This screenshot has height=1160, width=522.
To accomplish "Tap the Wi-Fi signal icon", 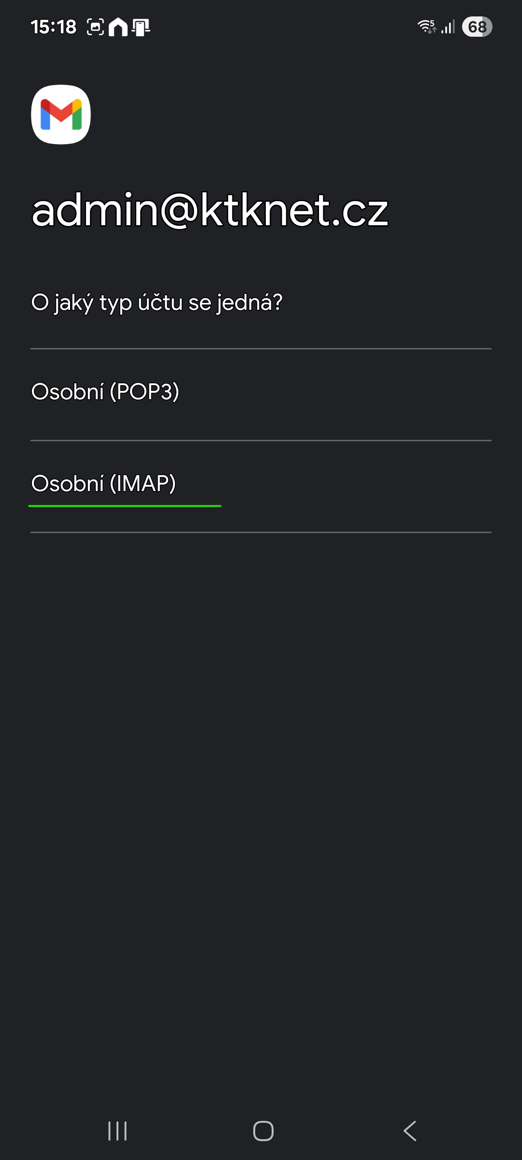I will (x=427, y=27).
